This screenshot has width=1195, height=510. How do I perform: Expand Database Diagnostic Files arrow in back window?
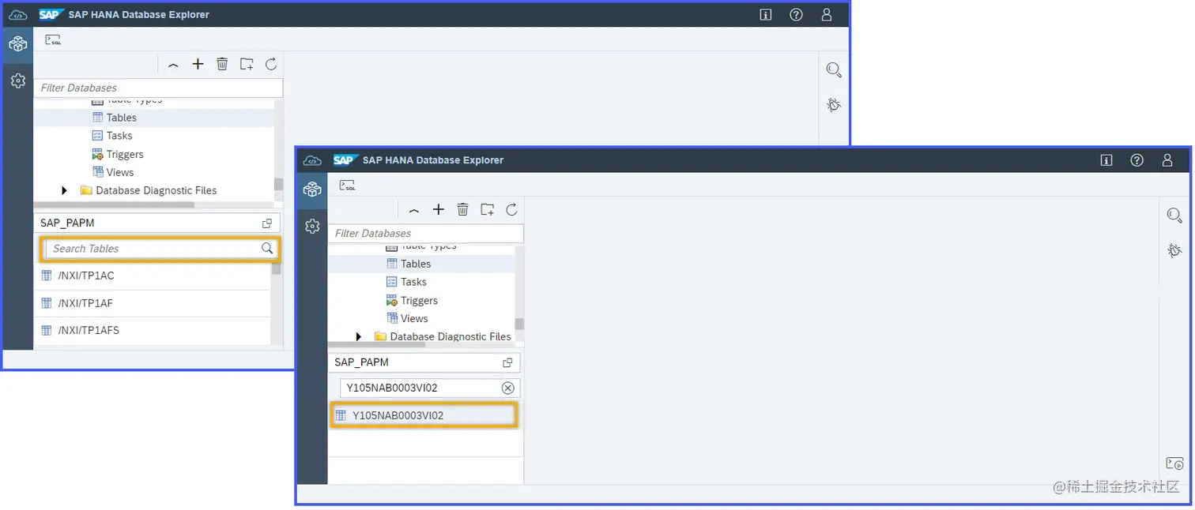click(x=64, y=190)
